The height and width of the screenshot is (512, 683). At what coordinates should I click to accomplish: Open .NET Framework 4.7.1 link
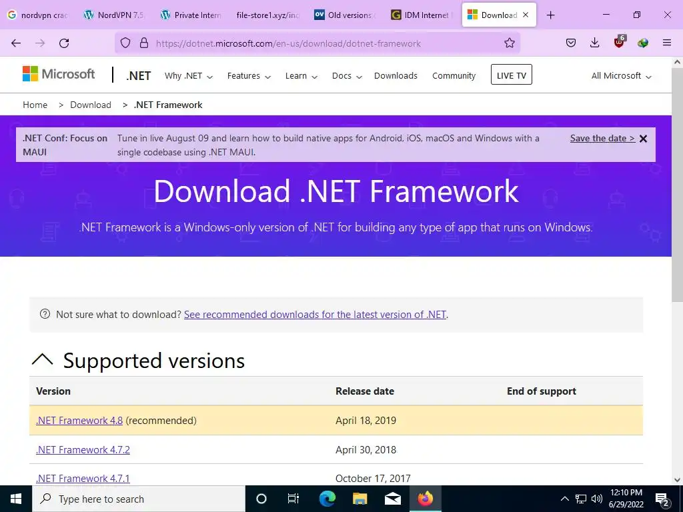[83, 479]
